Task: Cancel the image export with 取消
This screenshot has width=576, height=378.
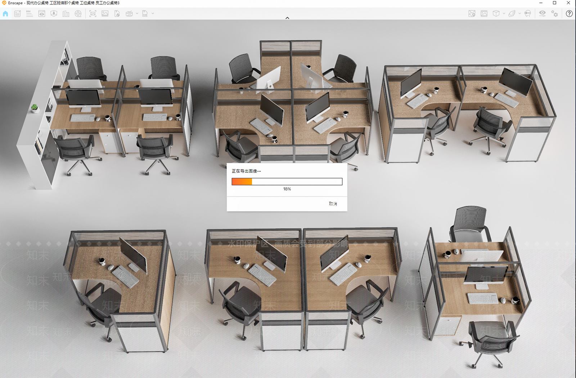Action: (333, 204)
